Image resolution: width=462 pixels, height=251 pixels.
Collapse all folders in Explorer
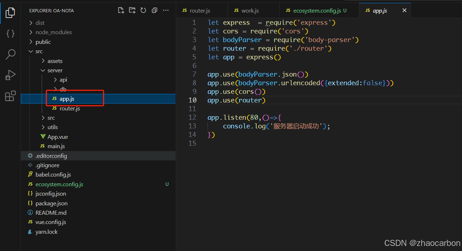(154, 10)
